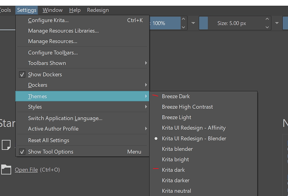
Task: Click the brush Size slider
Action: 231,23
